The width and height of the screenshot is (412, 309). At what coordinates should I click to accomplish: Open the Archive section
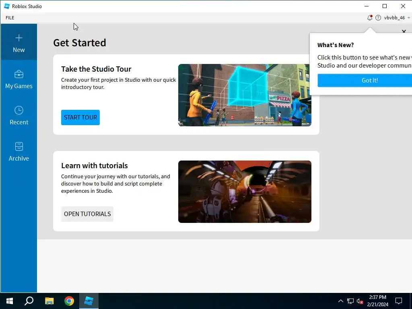point(19,151)
